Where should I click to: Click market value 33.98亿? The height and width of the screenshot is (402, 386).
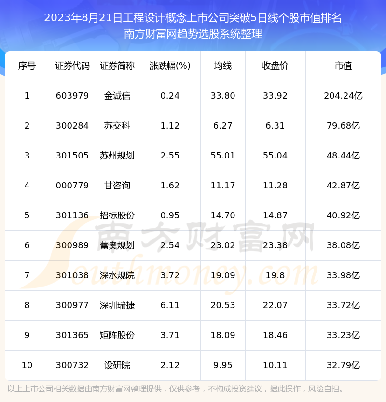(x=343, y=275)
